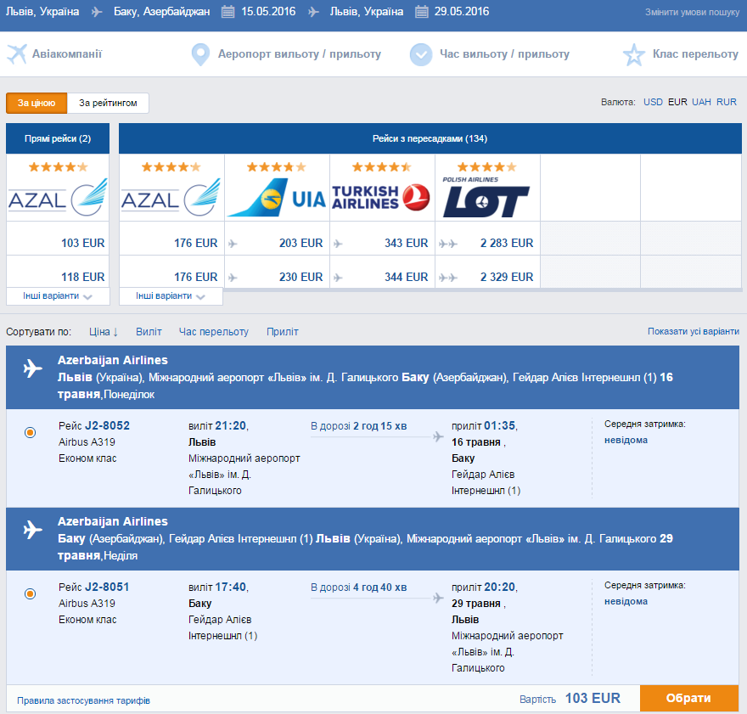Screen dimensions: 747x714
Task: Select the 103 EUR direct fare
Action: tap(82, 243)
